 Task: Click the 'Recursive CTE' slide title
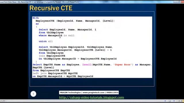51,8
